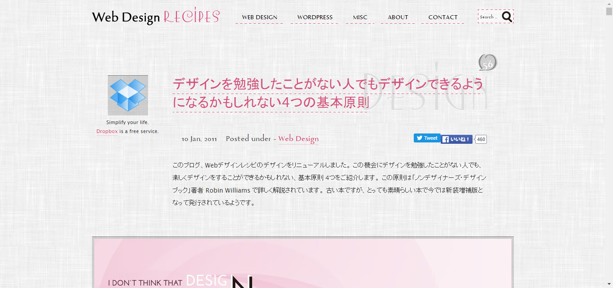
Task: Click the Dropbox box logo image
Action: point(128,95)
